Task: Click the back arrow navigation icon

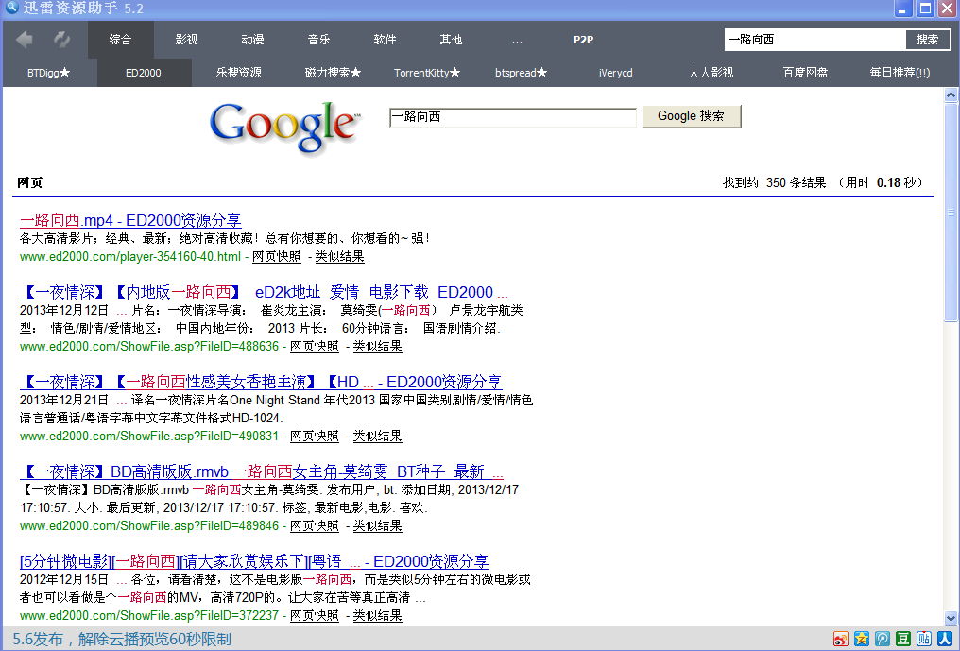Action: coord(25,39)
